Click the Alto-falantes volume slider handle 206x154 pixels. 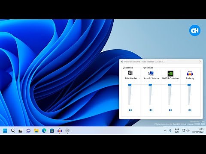(130, 85)
